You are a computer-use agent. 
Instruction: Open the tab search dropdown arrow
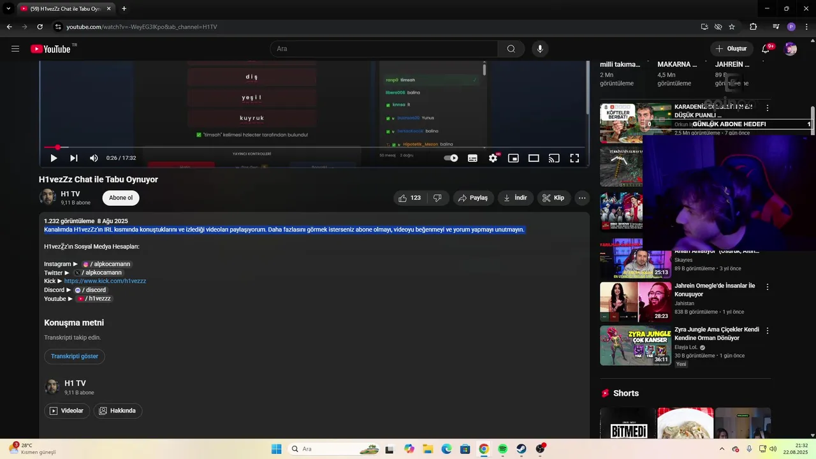pyautogui.click(x=8, y=9)
